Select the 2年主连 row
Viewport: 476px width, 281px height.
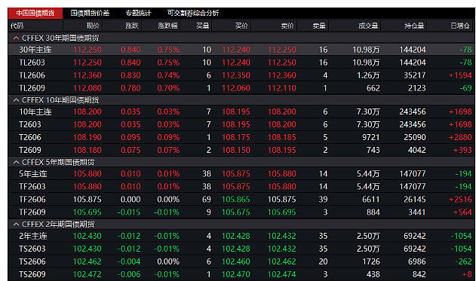pos(241,236)
